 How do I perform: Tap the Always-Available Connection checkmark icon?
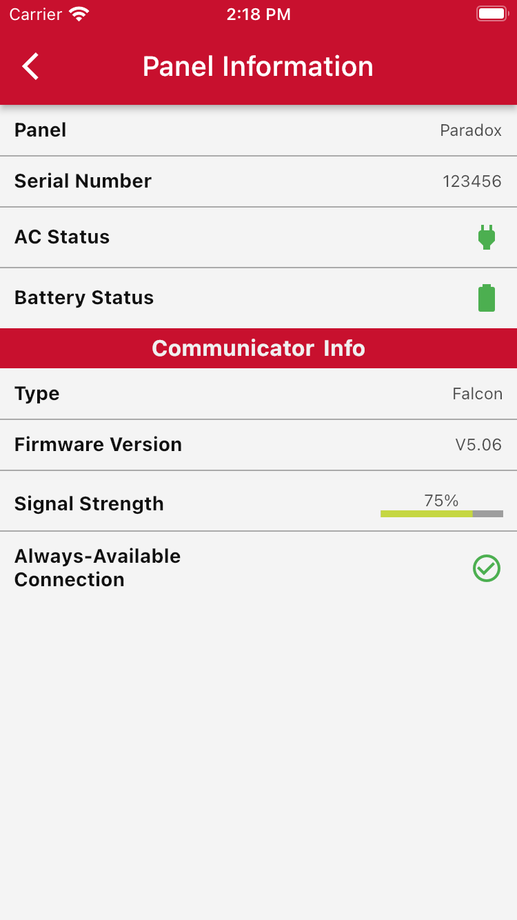point(487,568)
